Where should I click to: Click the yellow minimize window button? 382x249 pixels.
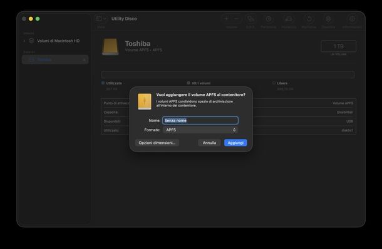coord(31,19)
